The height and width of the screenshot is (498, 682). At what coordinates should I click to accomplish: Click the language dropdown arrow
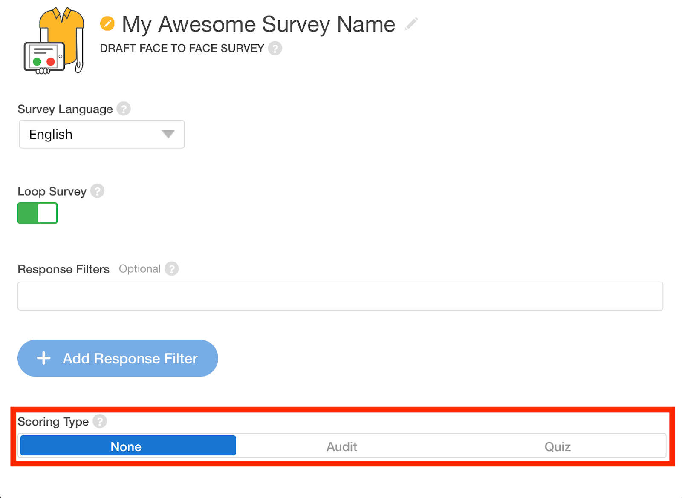[x=168, y=134]
